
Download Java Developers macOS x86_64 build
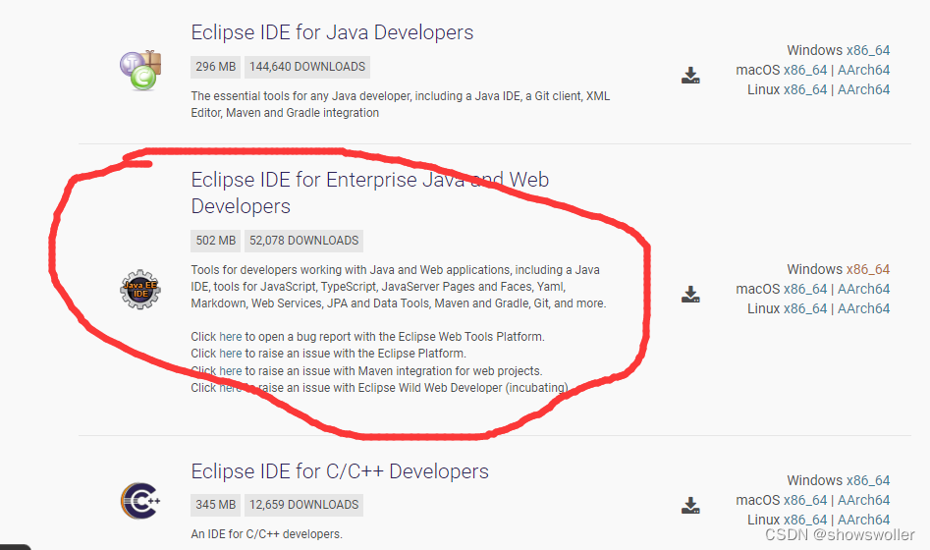[x=805, y=70]
